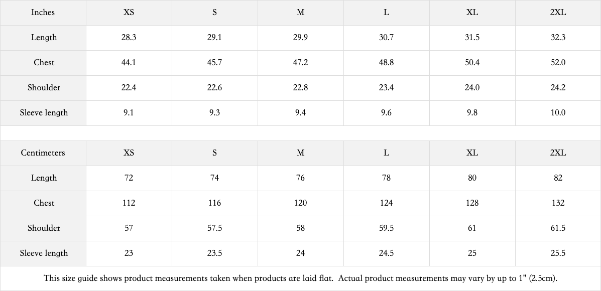Click the 52.0 chest value cell
The image size is (601, 291).
coord(558,63)
